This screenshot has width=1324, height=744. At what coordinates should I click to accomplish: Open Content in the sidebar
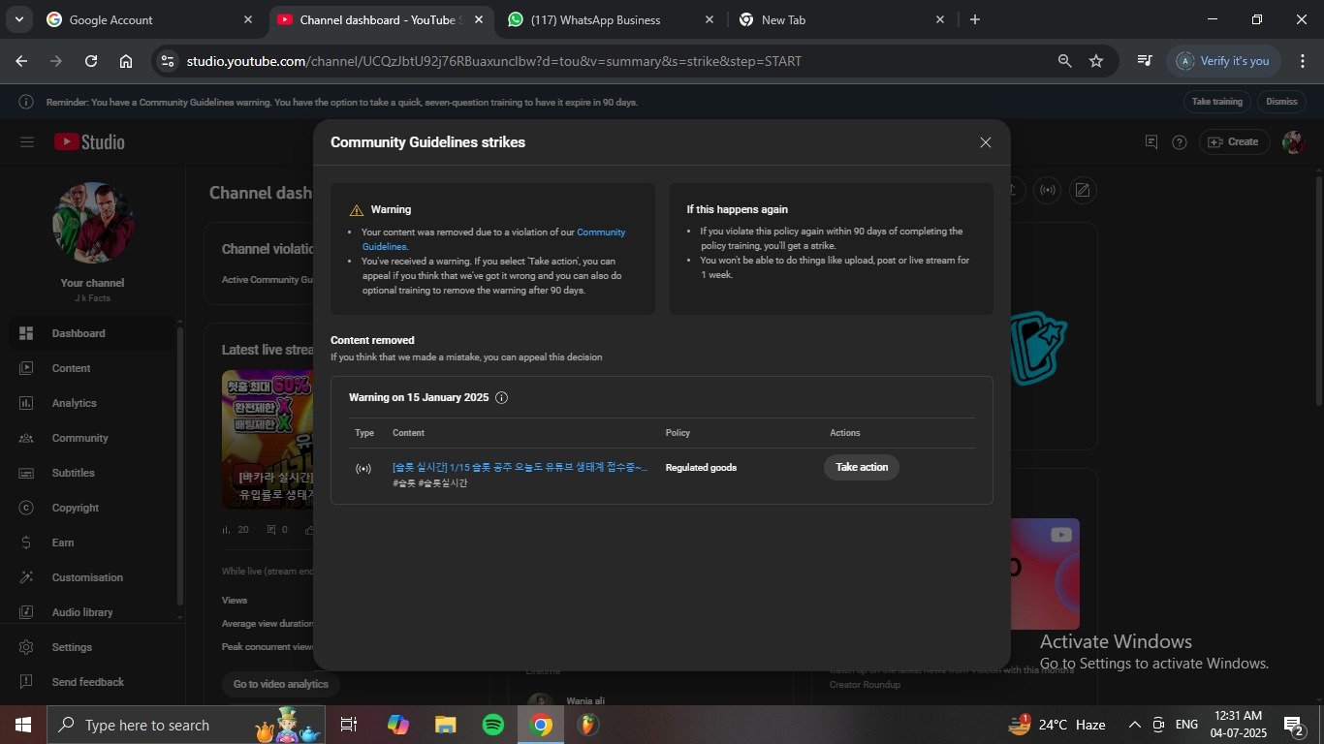click(x=92, y=368)
